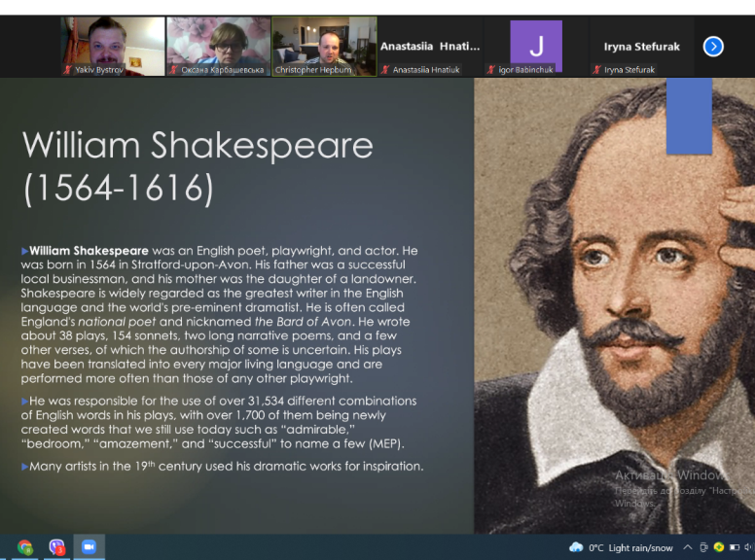Click the blue rectangle over the portrait
This screenshot has width=755, height=560.
tap(689, 116)
